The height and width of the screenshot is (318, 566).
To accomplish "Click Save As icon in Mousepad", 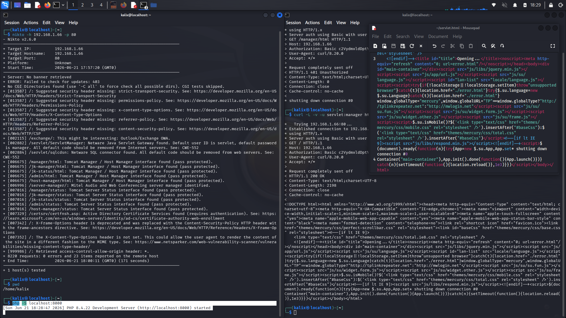I will tap(403, 46).
